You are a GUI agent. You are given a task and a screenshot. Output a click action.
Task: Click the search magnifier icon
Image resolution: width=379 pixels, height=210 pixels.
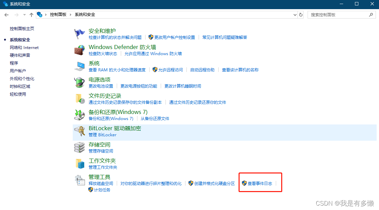tap(371, 15)
